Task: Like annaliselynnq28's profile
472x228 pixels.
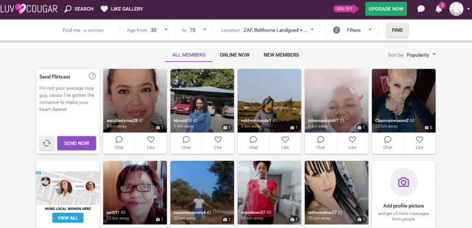Action: coord(151,143)
